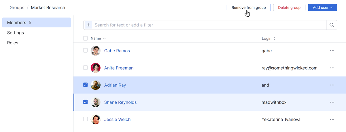Open more options for Gabe Ramos
Viewport: 346px width, 132px height.
click(332, 51)
